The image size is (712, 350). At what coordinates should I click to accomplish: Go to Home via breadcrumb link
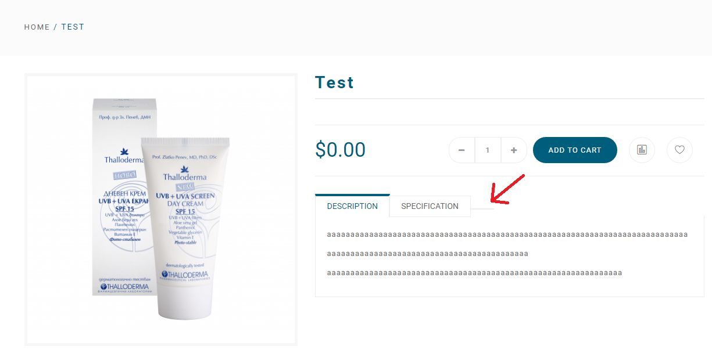[x=37, y=27]
